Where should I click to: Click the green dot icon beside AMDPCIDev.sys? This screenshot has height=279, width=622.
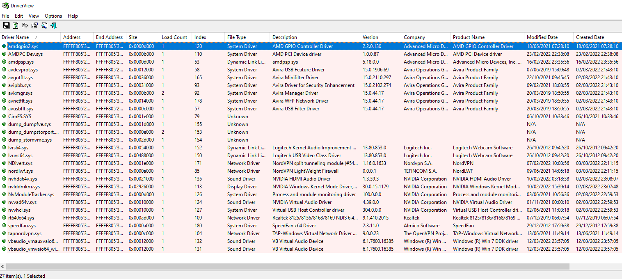click(4, 54)
